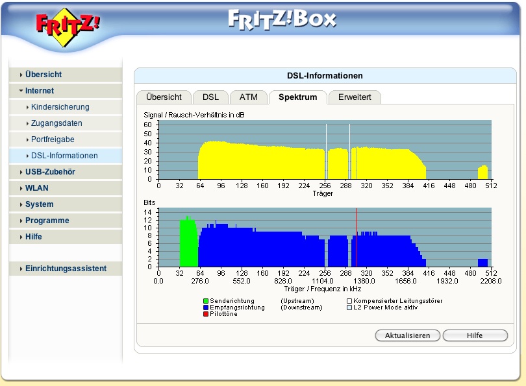Select DSL-Informationen in the sidebar
Image resolution: width=526 pixels, height=386 pixels.
(66, 156)
